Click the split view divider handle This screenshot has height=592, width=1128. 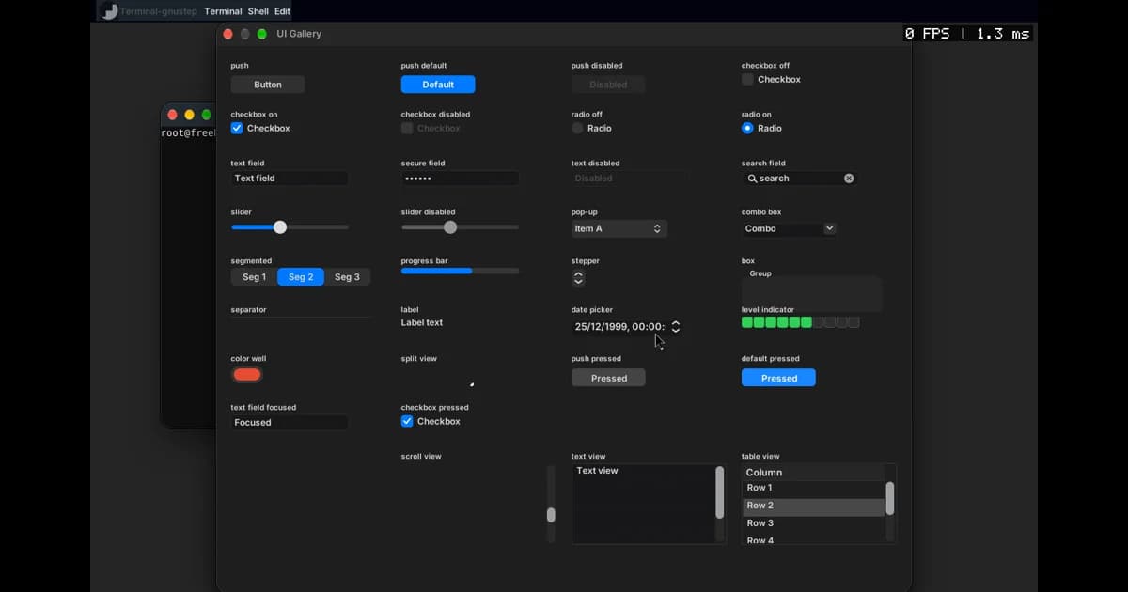tap(472, 384)
